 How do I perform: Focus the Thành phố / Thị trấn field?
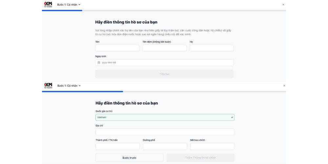coord(117,146)
